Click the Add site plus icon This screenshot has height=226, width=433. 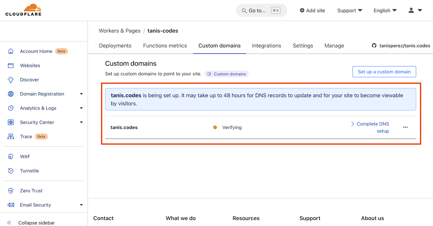click(301, 10)
